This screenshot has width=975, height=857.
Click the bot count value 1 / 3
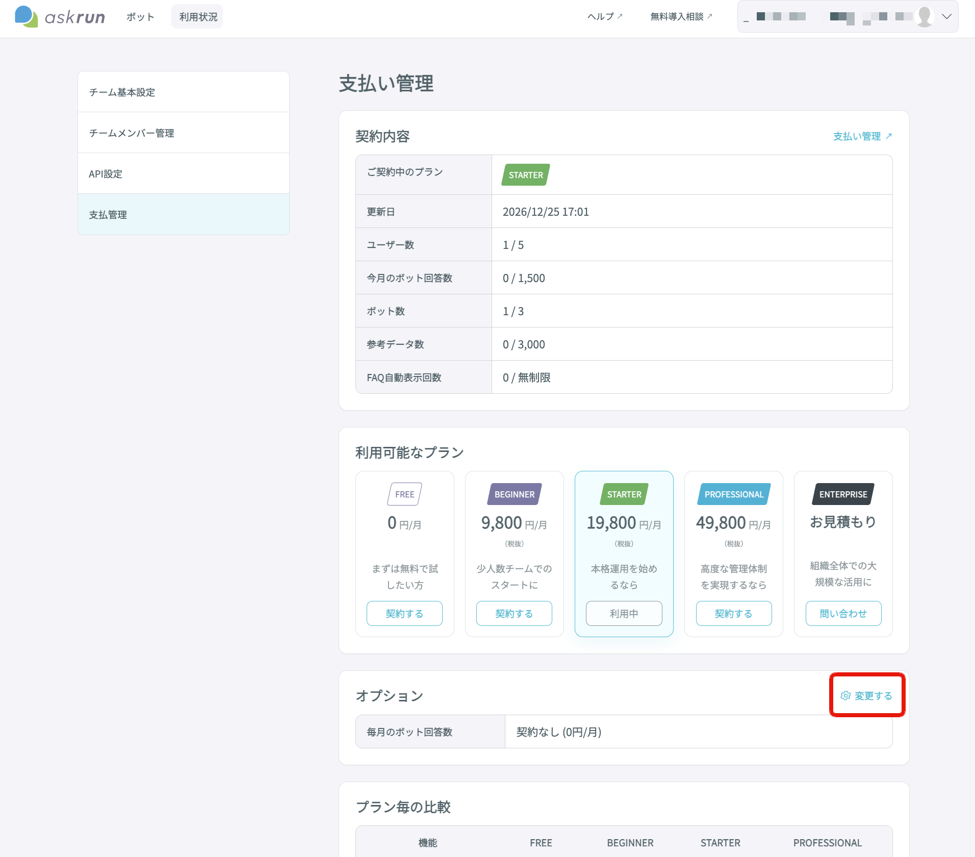[513, 311]
